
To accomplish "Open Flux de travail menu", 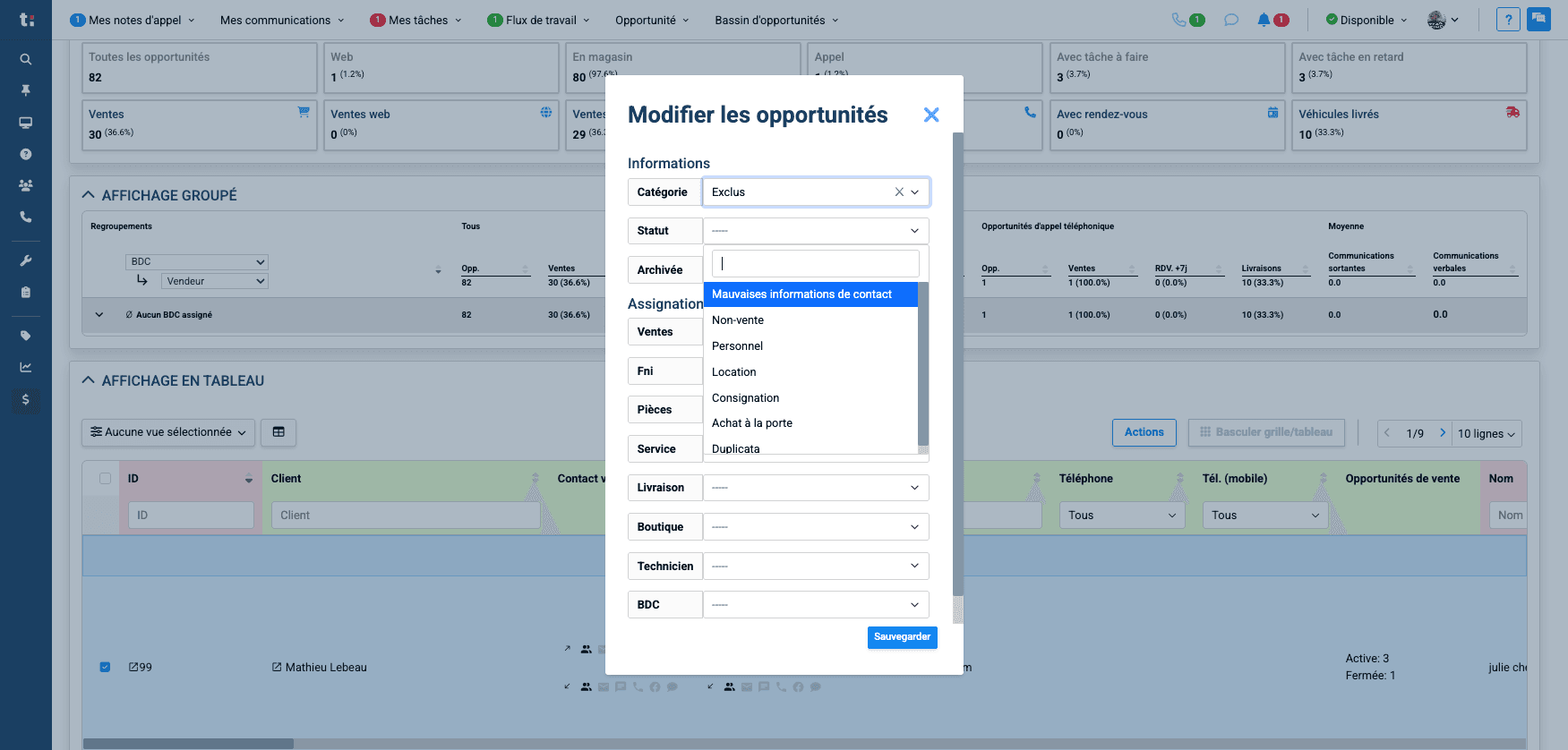I will [538, 20].
